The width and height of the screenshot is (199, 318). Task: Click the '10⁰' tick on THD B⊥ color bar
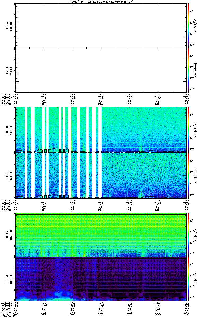[192, 115]
